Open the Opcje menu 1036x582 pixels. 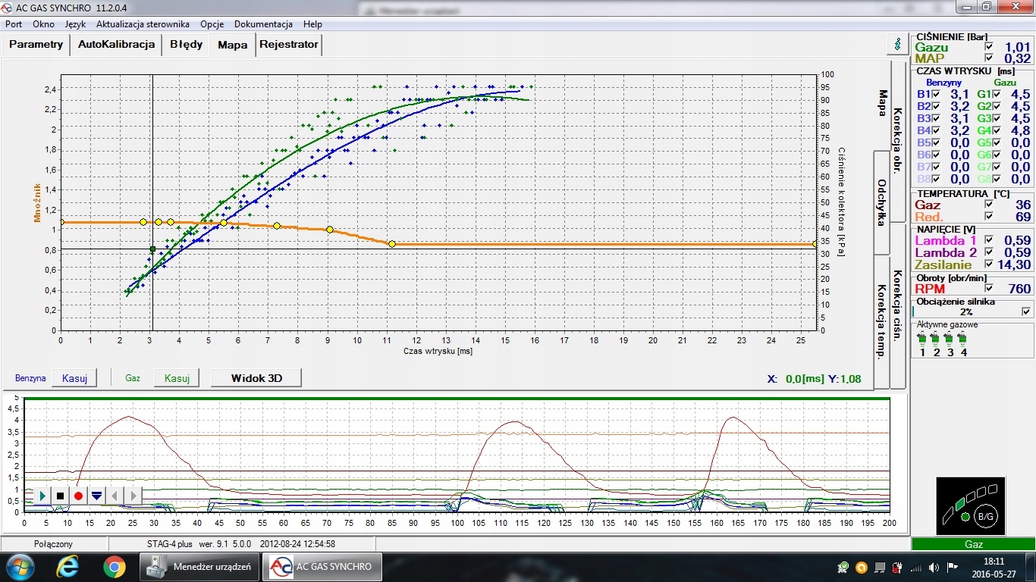(x=212, y=24)
